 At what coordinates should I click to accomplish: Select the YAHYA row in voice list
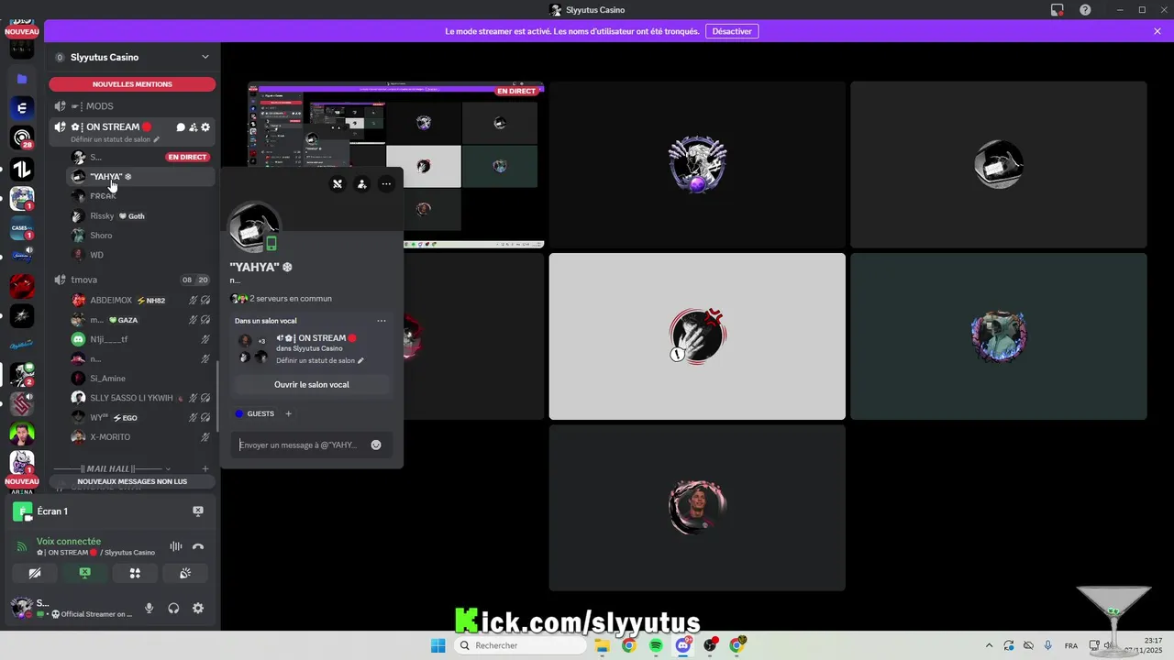click(140, 176)
